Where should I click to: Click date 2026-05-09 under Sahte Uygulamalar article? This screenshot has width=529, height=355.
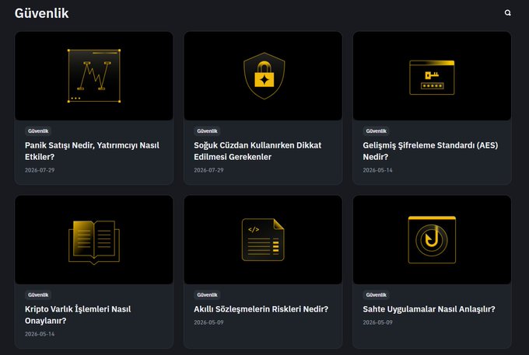[x=377, y=322]
